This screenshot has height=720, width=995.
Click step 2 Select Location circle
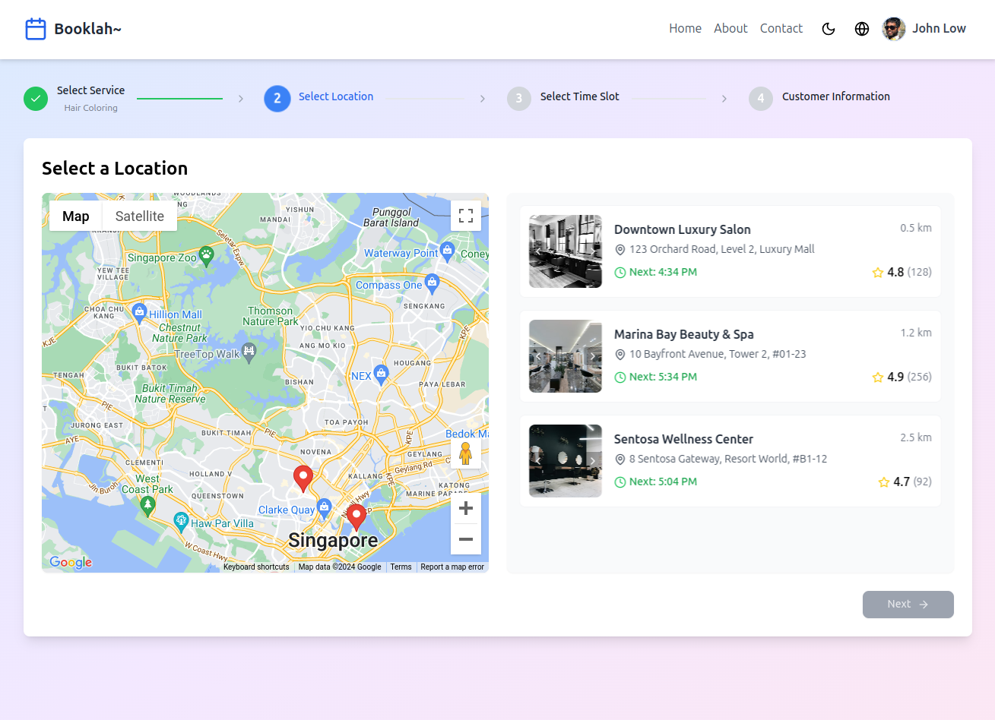click(x=277, y=99)
